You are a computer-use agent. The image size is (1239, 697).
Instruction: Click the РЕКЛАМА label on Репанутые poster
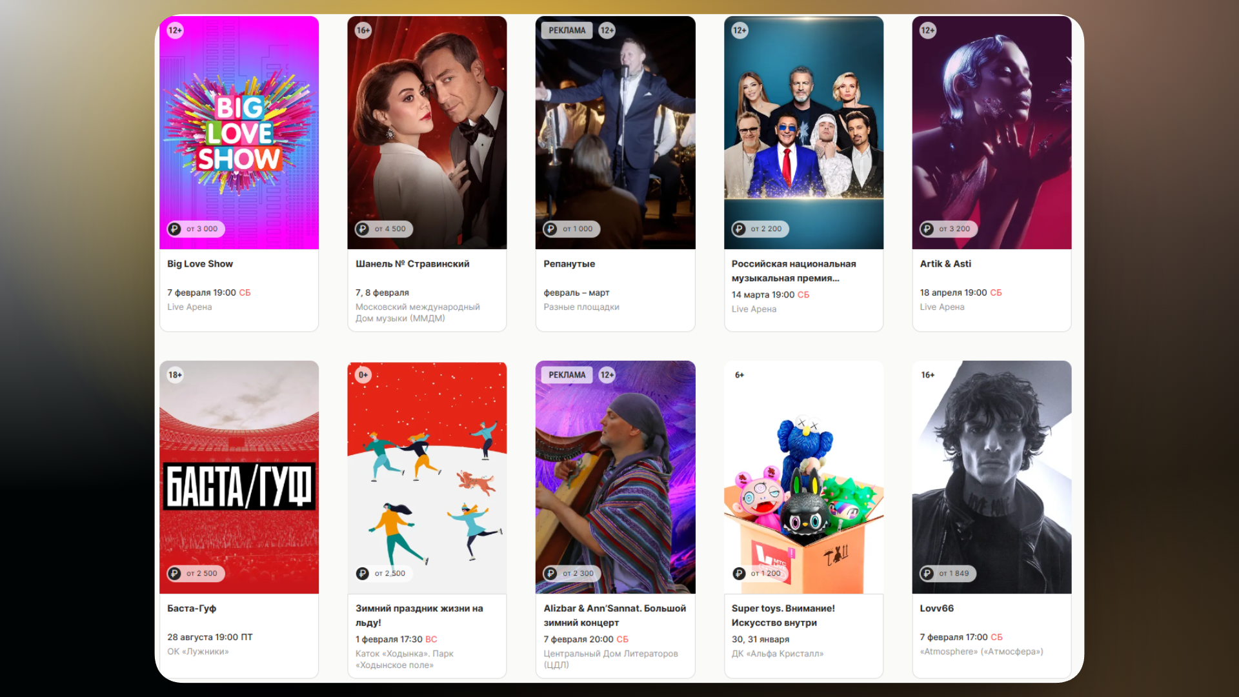pyautogui.click(x=567, y=30)
